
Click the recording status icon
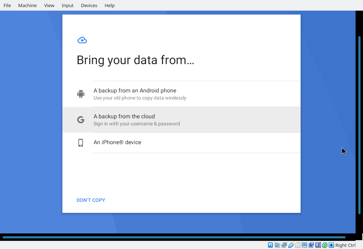[x=311, y=245]
